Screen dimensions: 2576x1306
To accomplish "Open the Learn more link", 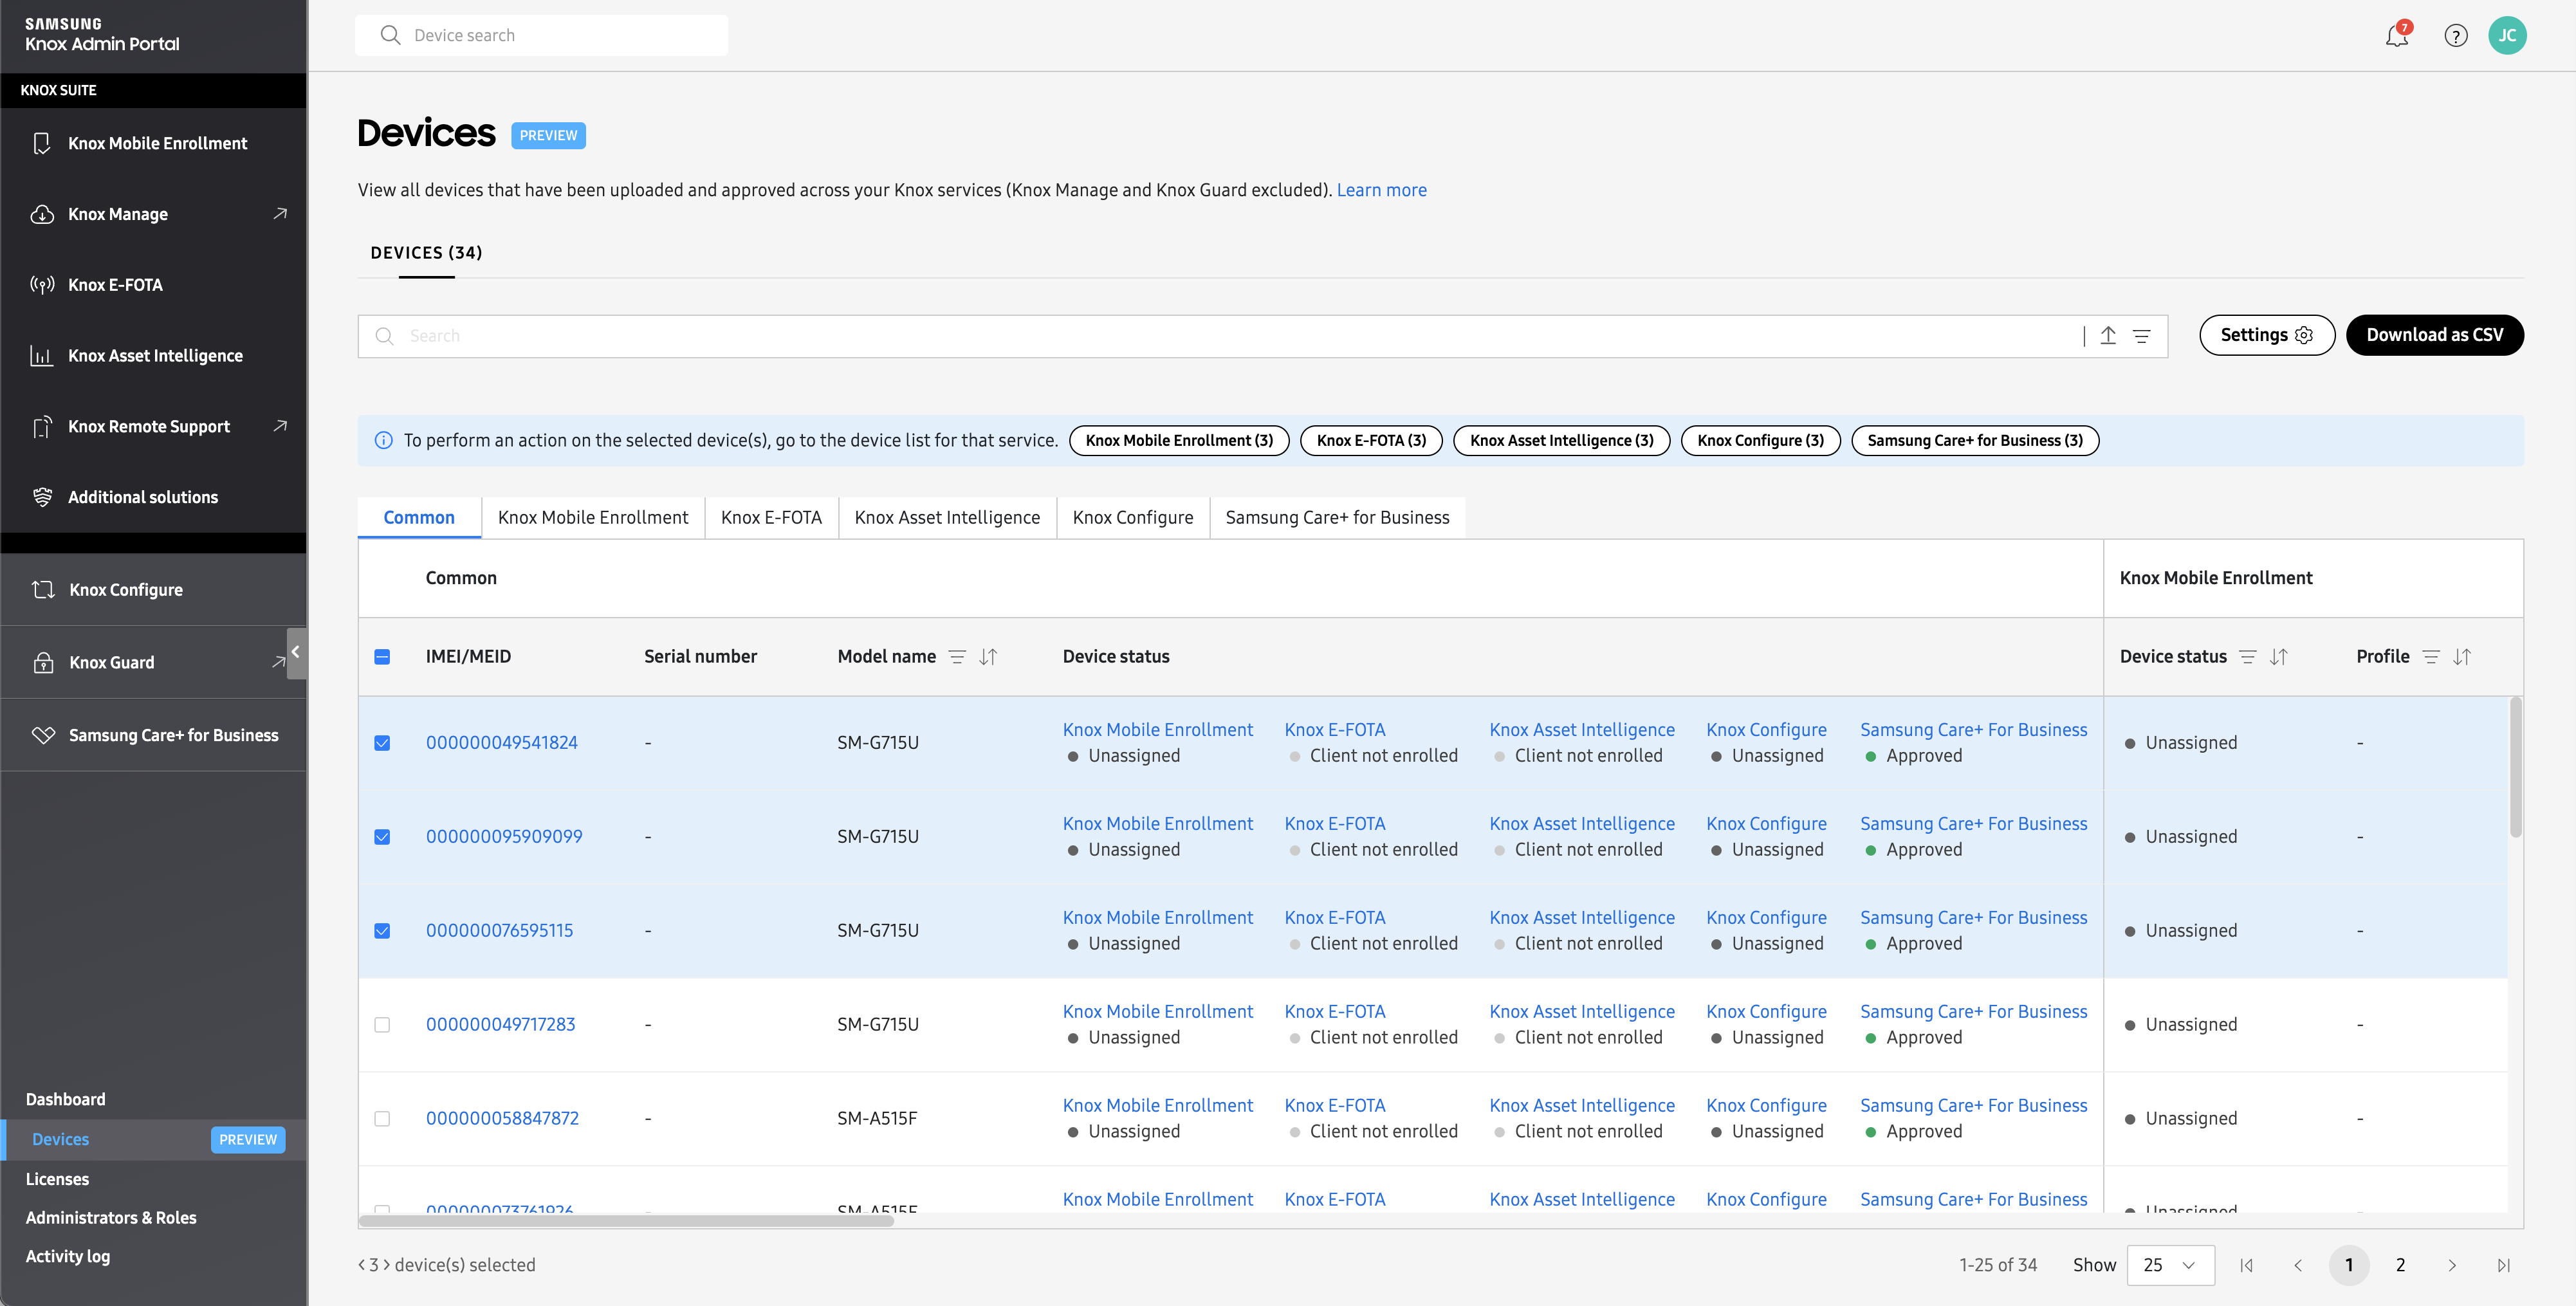I will click(x=1381, y=190).
